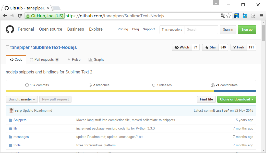Click the green padlock security icon
Viewport: 266px width, 153px height.
coord(28,16)
